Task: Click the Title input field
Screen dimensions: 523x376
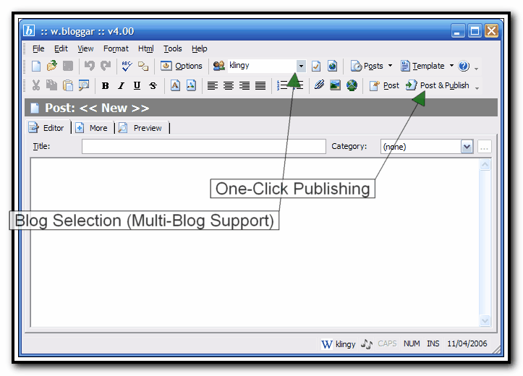Action: click(x=203, y=147)
